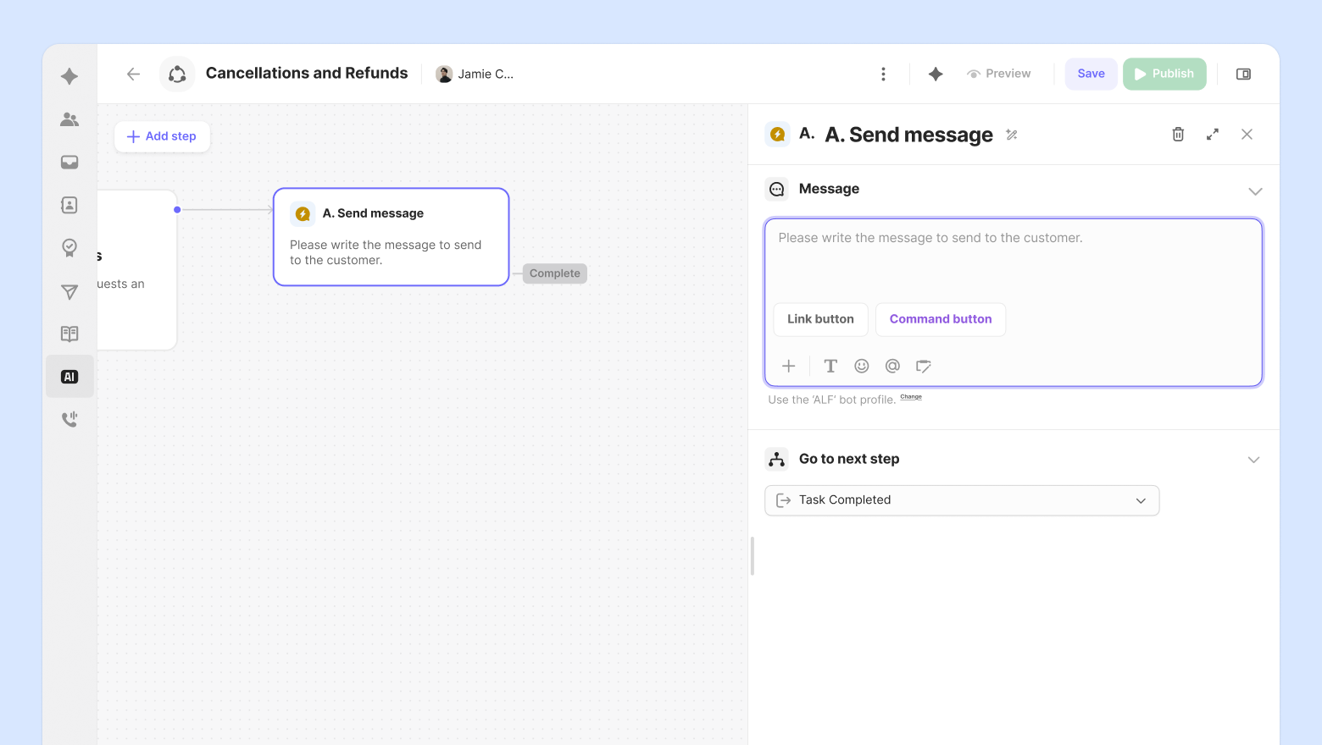Toggle Preview mode

[x=999, y=74]
